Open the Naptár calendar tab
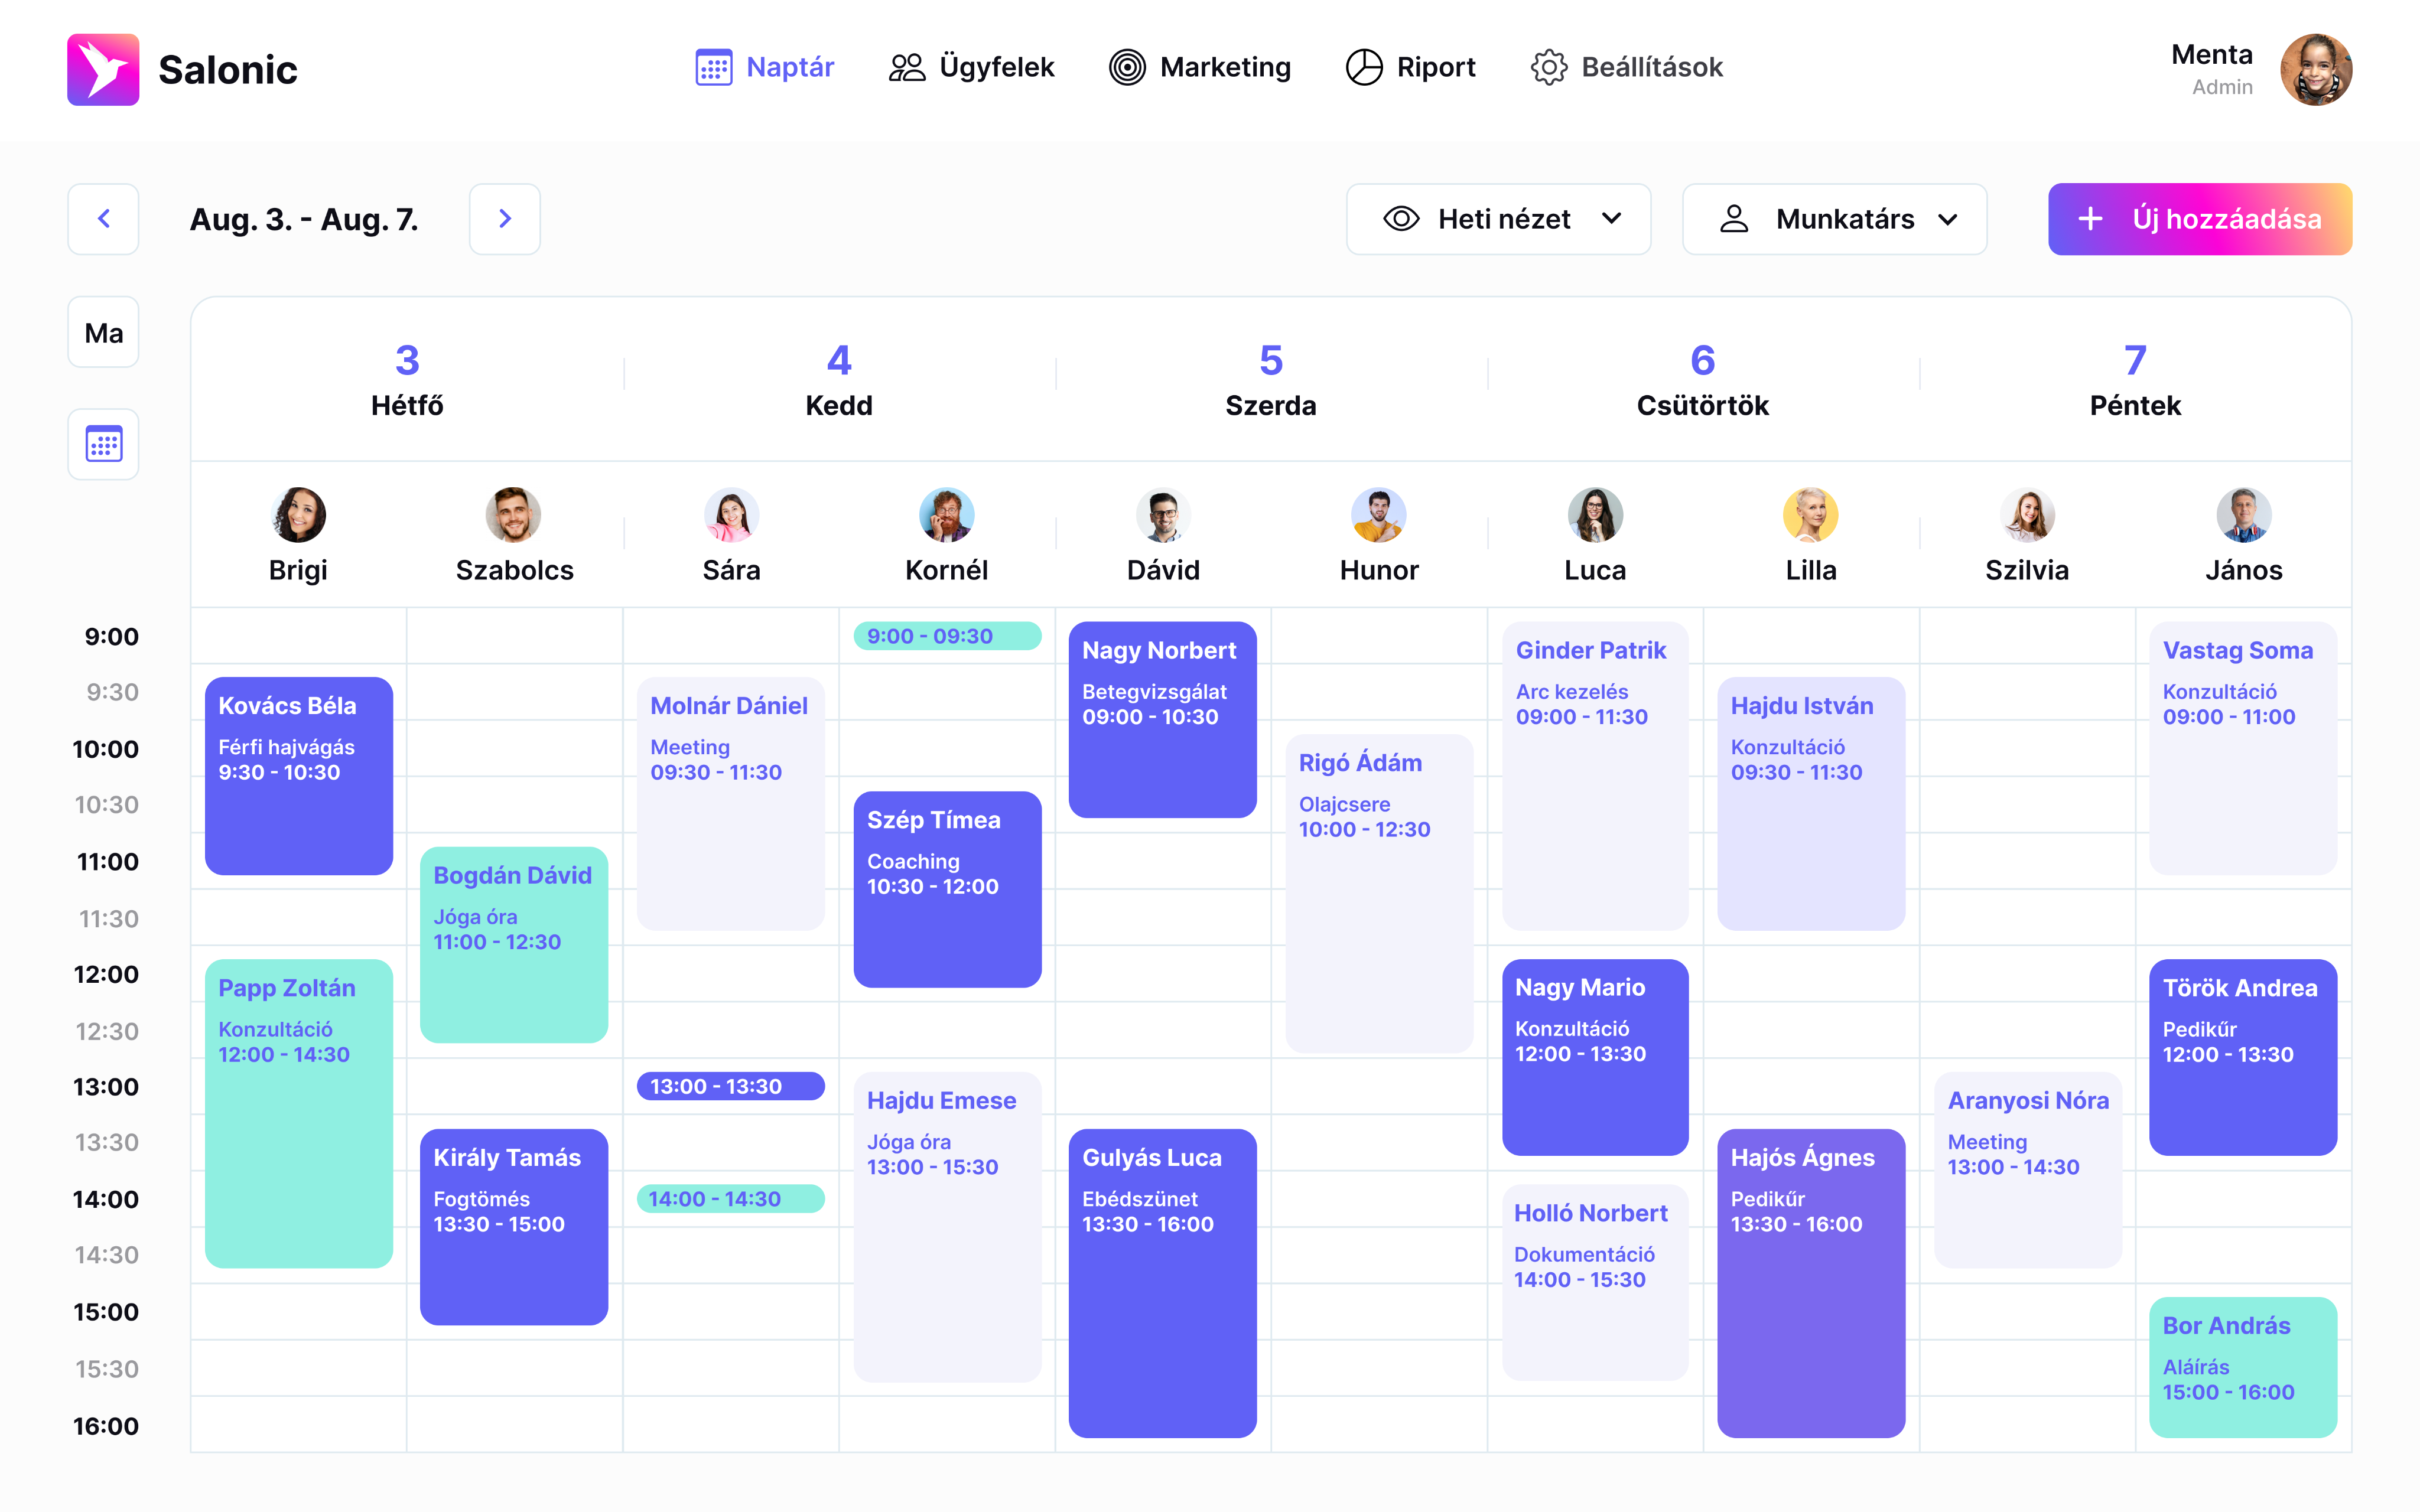 (x=765, y=67)
